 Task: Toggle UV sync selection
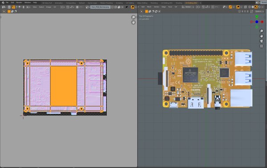click(9, 7)
